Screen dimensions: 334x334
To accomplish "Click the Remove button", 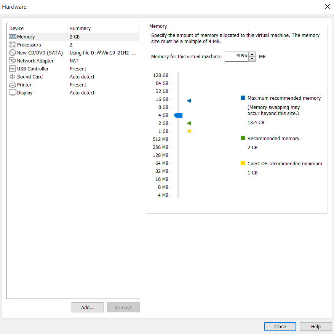I will 123,307.
